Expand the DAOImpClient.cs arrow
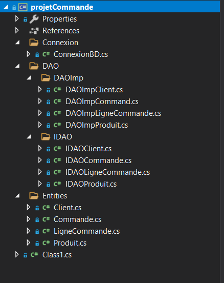The height and width of the screenshot is (283, 224). pyautogui.click(x=40, y=89)
